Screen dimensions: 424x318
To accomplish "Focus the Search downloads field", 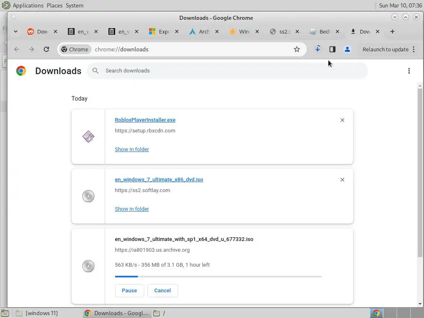I will [227, 70].
